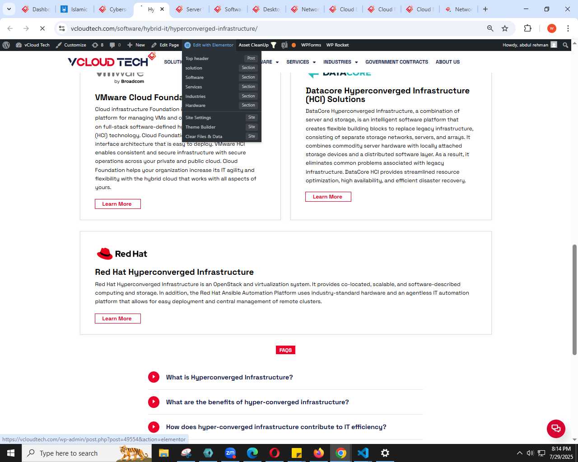Expand the IT efficiency FAQ question
This screenshot has height=462, width=578.
285,427
